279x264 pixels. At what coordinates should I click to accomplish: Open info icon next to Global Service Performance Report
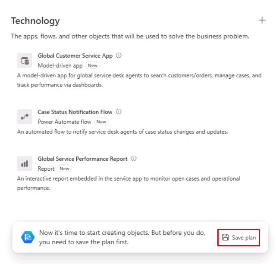tap(134, 159)
